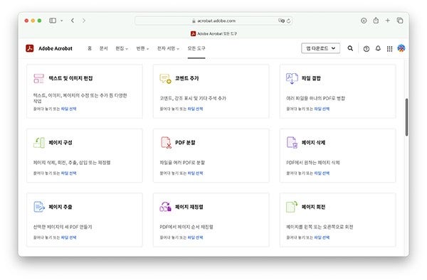
Task: Click the purple delete pages icon
Action: 292,143
